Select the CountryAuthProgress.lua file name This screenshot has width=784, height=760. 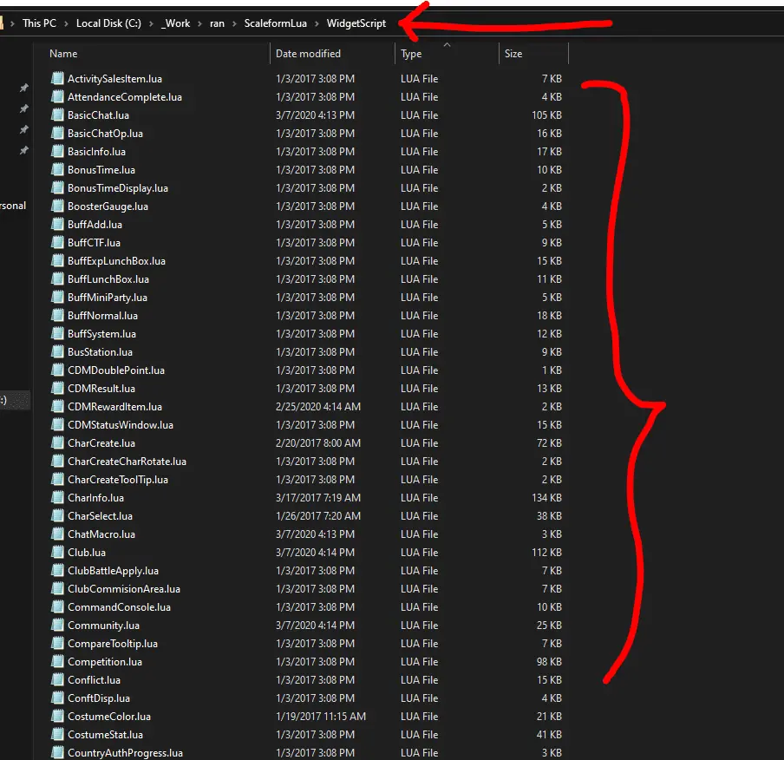click(x=126, y=753)
